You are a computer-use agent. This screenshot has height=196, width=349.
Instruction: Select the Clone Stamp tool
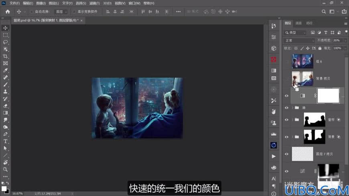(5, 92)
